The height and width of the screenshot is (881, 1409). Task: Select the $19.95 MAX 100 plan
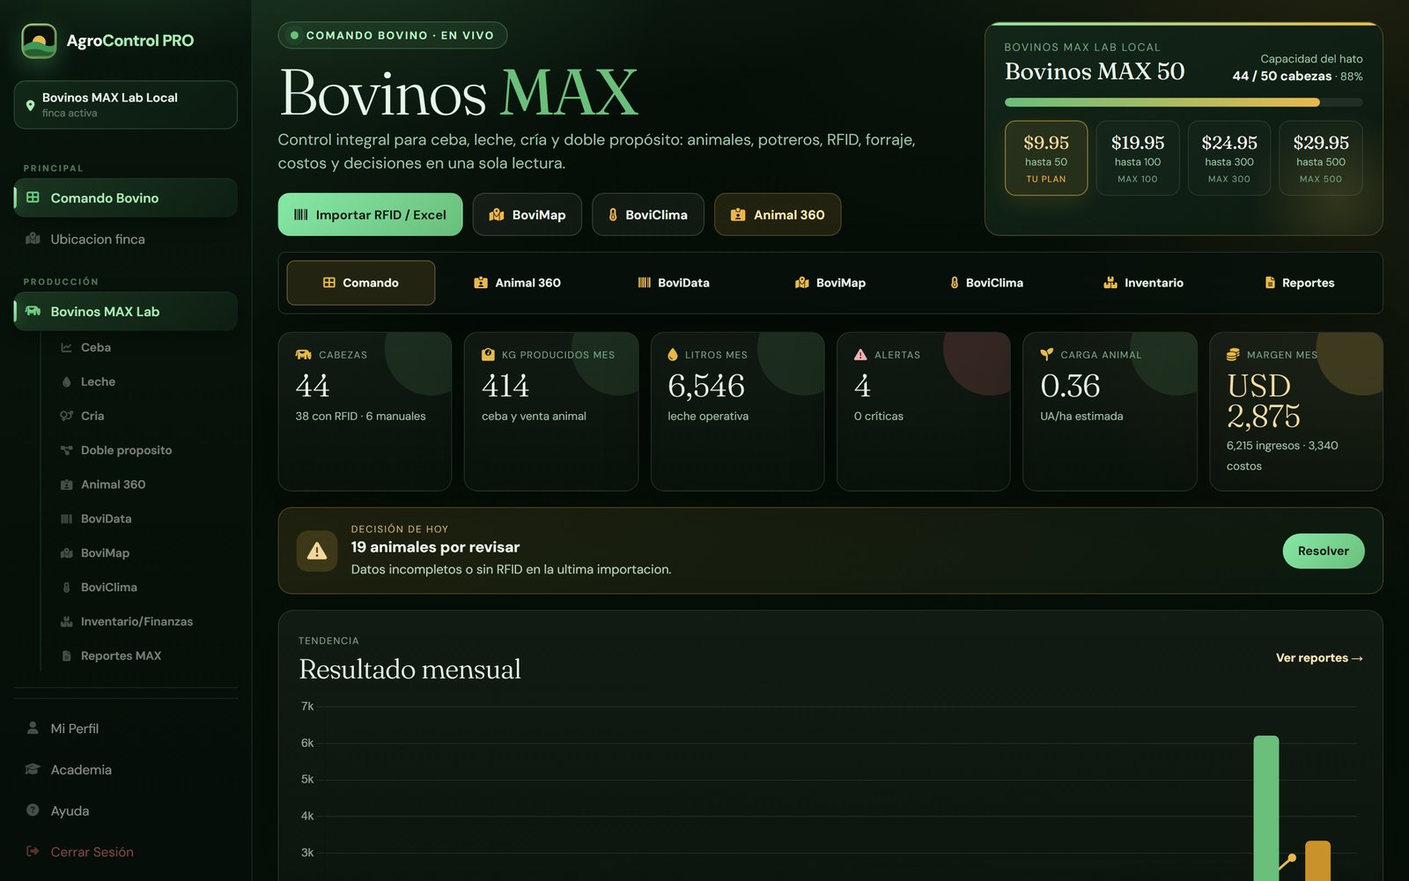click(1138, 158)
